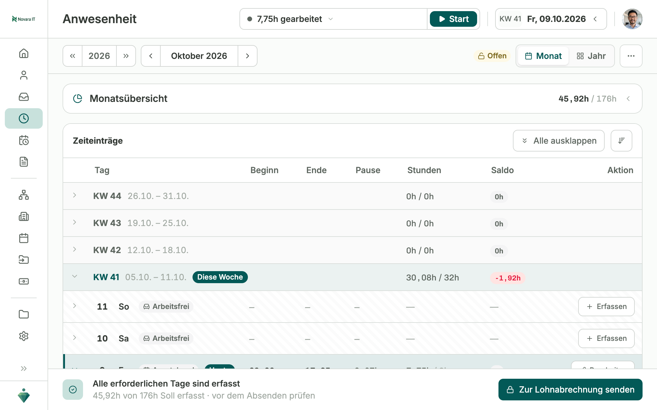
Task: Open the plain calendar sidebar icon
Action: pyautogui.click(x=24, y=238)
